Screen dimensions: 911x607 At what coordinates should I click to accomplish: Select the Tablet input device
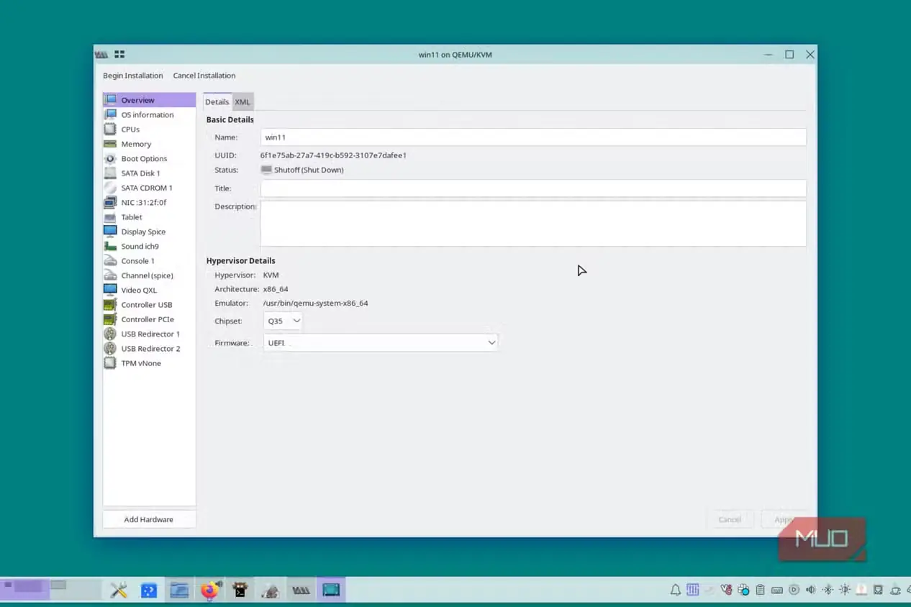[149, 217]
